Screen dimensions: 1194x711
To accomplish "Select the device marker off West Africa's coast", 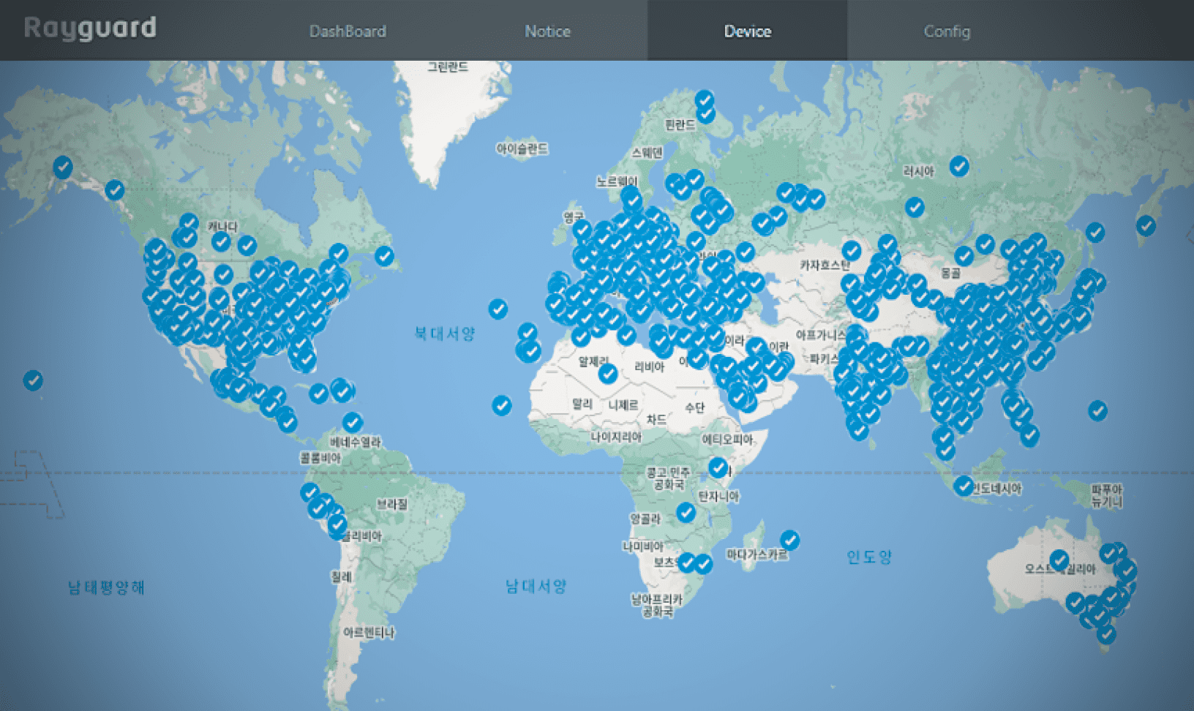I will [501, 405].
